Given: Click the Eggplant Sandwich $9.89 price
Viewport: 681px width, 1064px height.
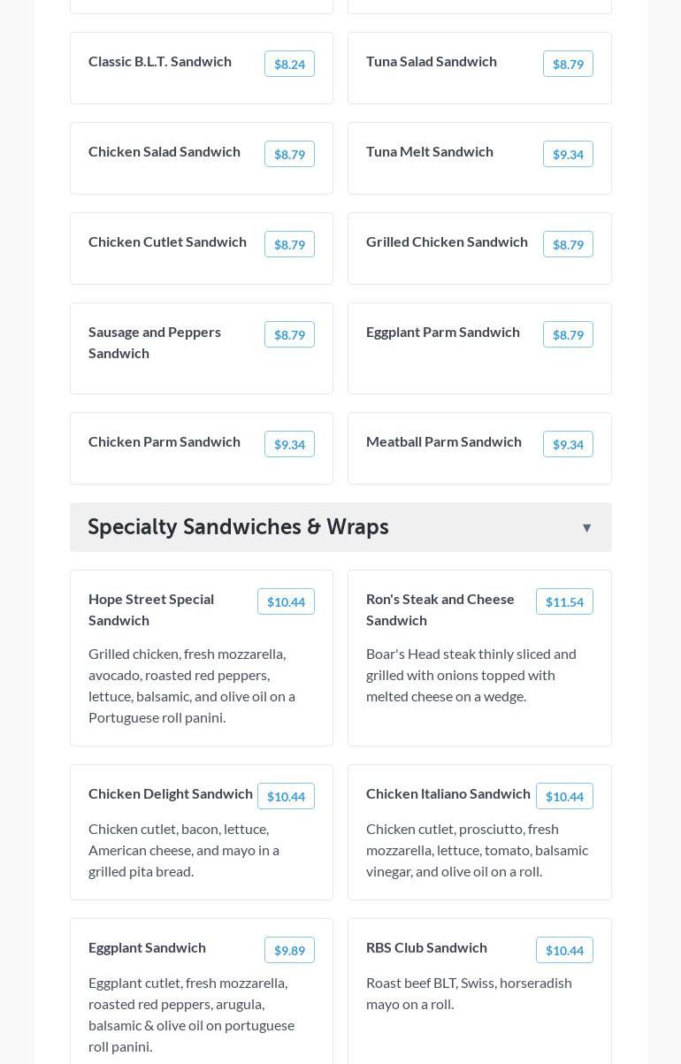Looking at the screenshot, I should [289, 951].
